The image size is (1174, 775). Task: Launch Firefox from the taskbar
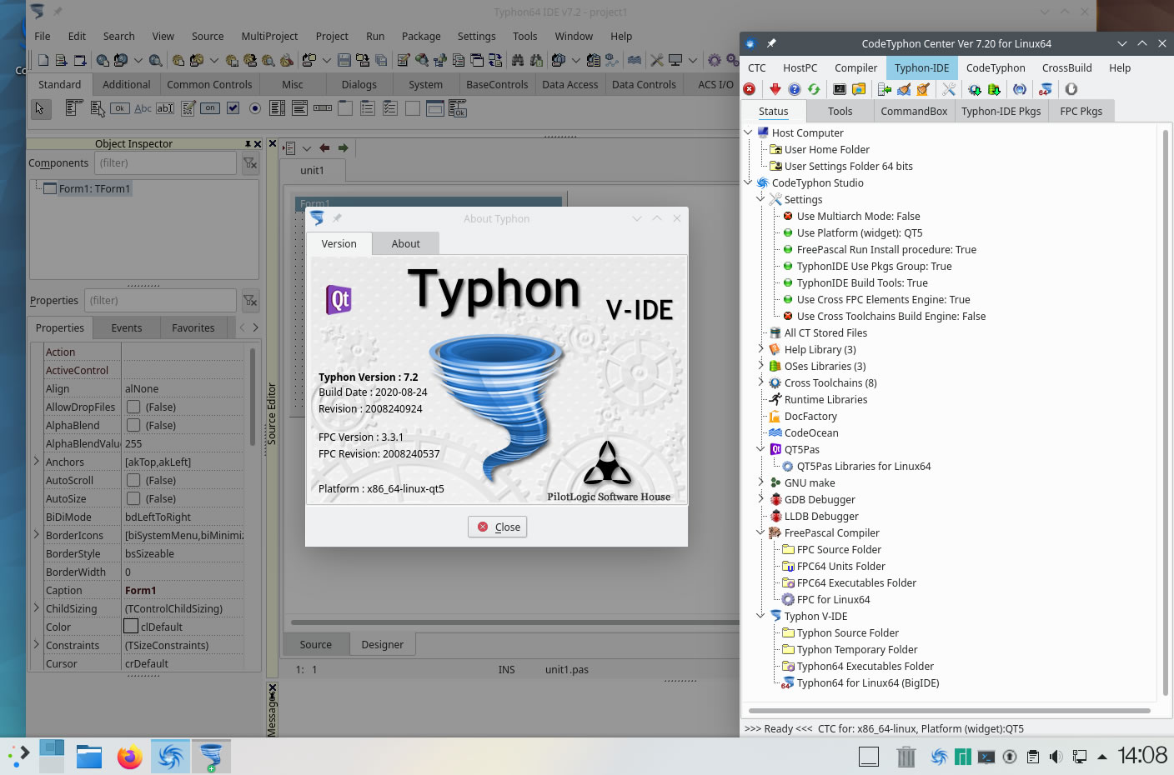point(129,757)
